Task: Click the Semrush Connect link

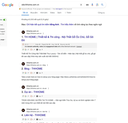Action: click(x=79, y=47)
